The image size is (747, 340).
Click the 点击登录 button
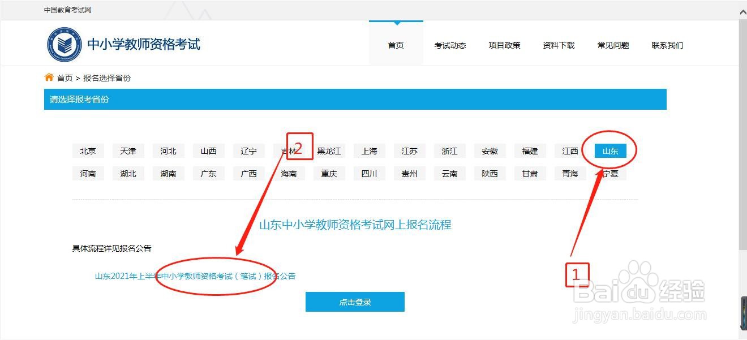(x=355, y=302)
